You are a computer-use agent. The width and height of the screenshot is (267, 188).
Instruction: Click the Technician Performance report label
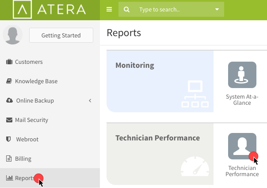pyautogui.click(x=242, y=171)
